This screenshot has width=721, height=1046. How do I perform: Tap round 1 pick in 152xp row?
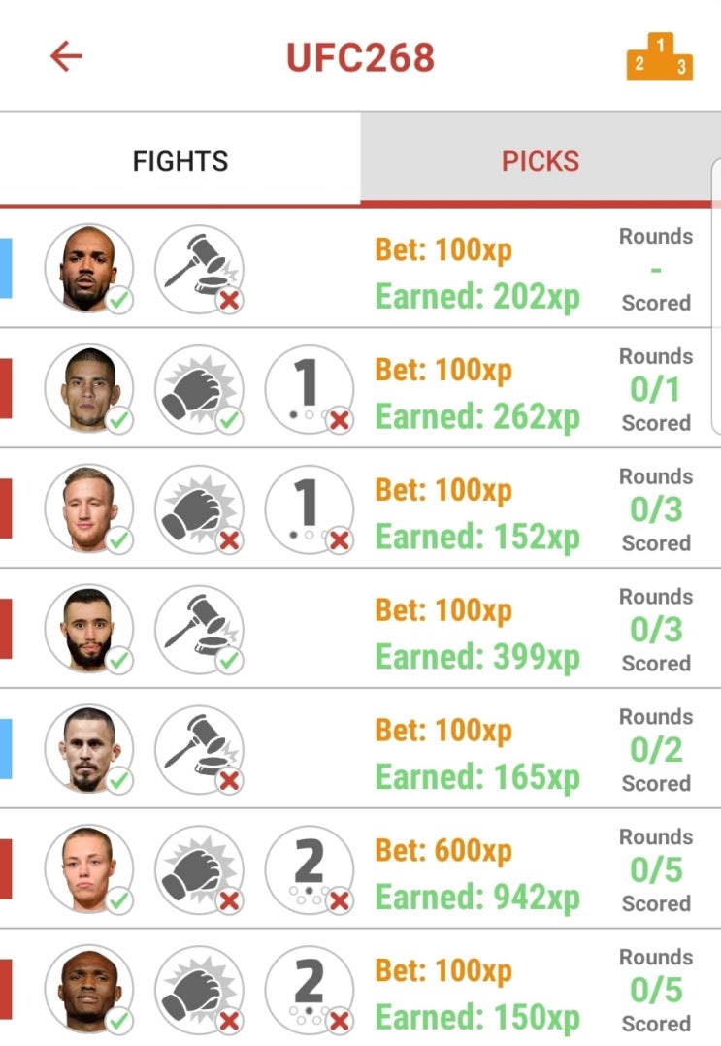pos(309,509)
